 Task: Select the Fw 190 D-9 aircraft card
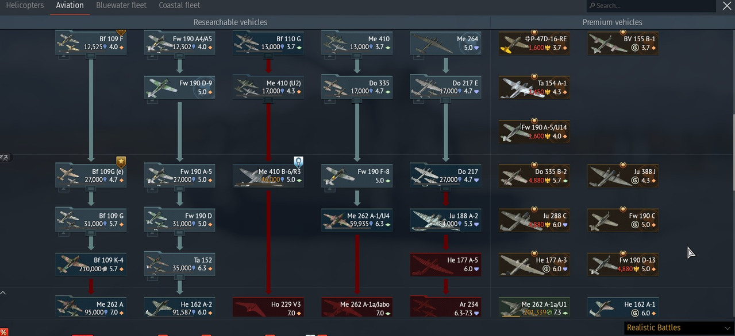click(179, 87)
